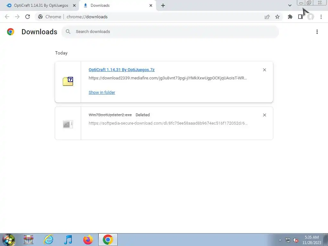The image size is (328, 246).
Task: Open Internet Explorer from taskbar
Action: click(x=48, y=240)
